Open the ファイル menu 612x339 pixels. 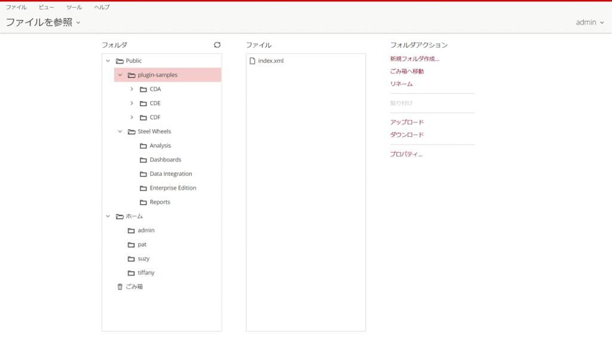pos(16,7)
